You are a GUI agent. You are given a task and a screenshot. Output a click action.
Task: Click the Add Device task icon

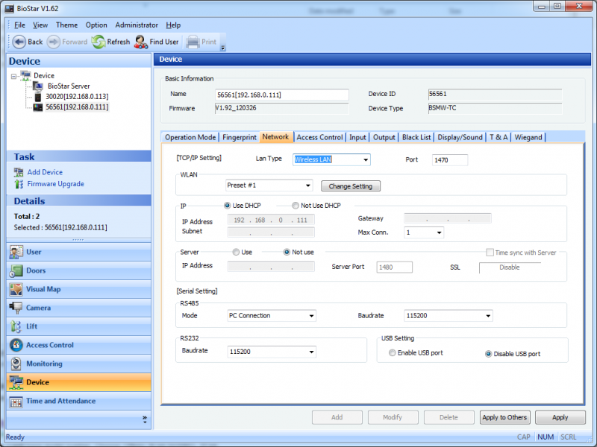pos(19,172)
